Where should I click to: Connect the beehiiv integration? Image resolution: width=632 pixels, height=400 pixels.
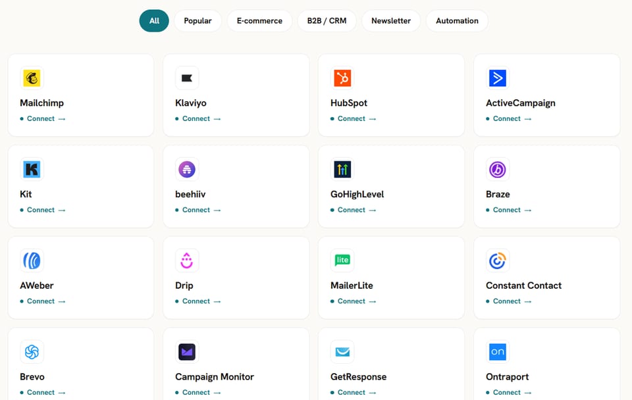[x=198, y=210]
